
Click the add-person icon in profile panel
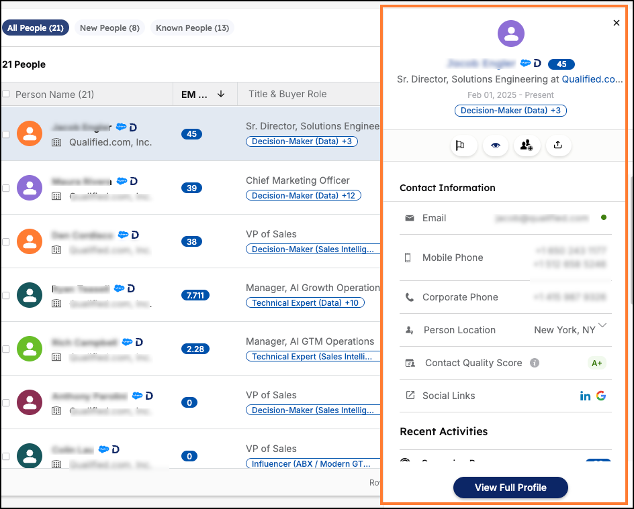coord(527,146)
